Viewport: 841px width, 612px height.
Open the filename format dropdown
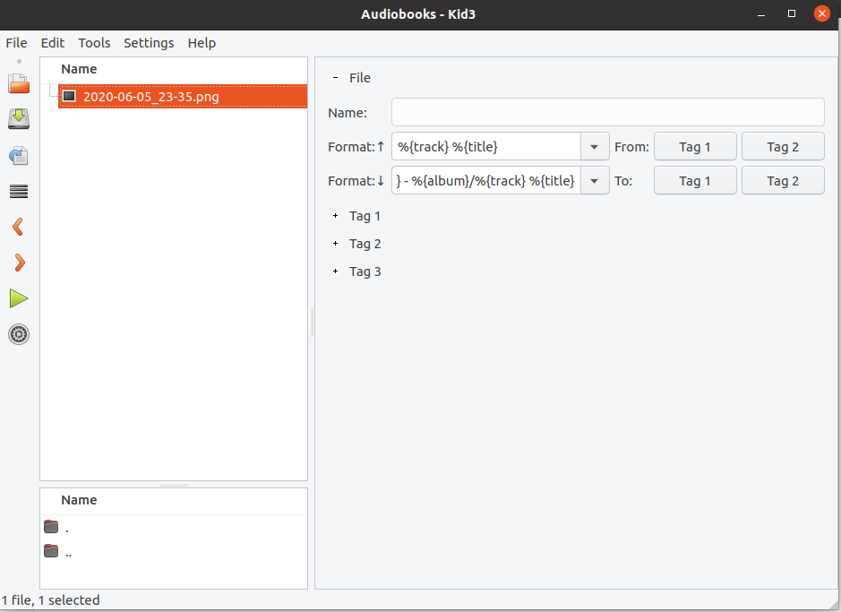tap(594, 146)
